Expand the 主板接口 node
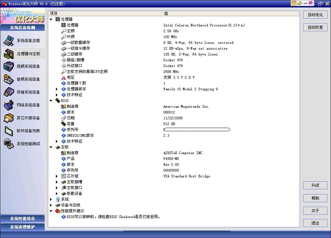 tap(57, 188)
